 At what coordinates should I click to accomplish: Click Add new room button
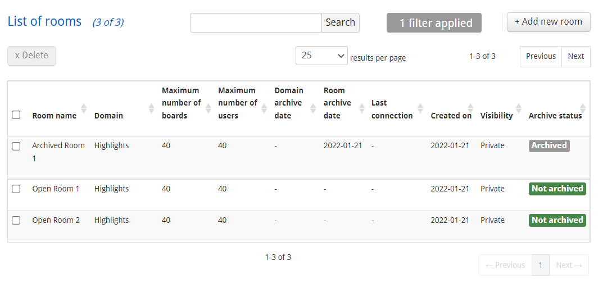tap(548, 22)
